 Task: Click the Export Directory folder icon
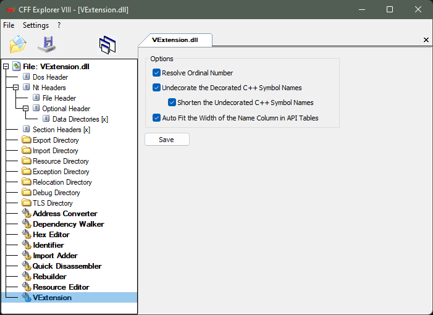pyautogui.click(x=27, y=140)
